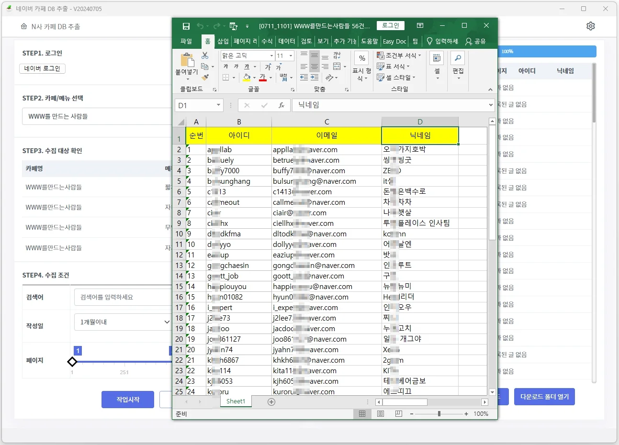Viewport: 619px width, 445px height.
Task: Open the Name Box dropdown showing D1
Action: click(218, 105)
